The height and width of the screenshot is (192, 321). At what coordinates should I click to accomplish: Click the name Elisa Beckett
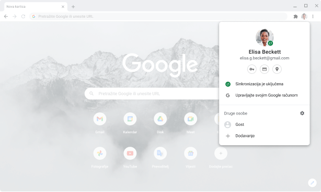[x=265, y=52]
